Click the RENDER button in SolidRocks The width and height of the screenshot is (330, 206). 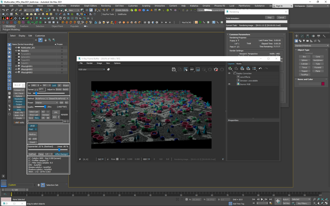(64, 115)
